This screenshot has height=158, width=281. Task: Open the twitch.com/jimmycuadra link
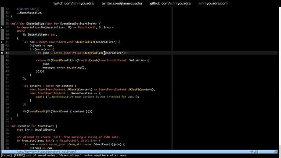click(x=73, y=4)
